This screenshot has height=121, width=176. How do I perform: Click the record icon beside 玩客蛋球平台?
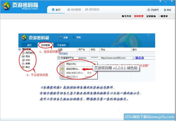[x=59, y=58]
